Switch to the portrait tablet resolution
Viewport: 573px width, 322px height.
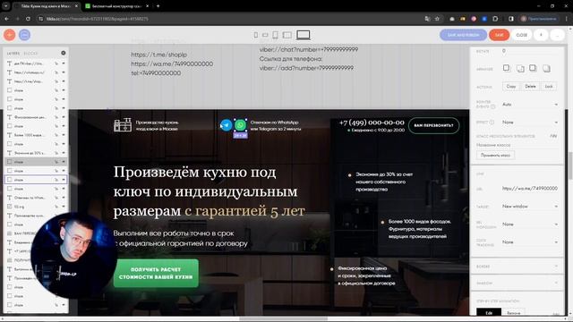[275, 35]
